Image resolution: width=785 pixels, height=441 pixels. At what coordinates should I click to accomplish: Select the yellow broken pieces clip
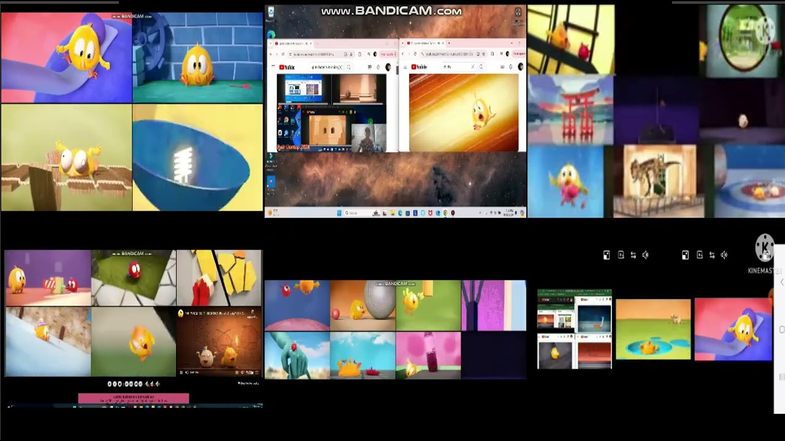[219, 277]
